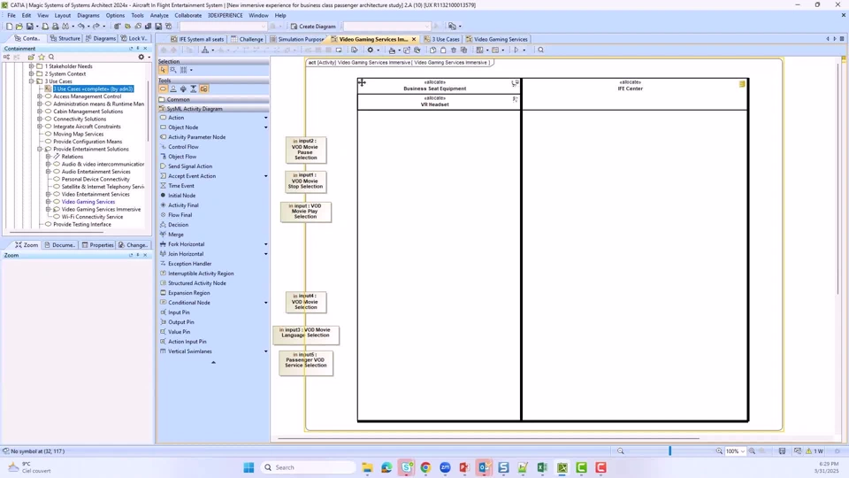Open the Vertical Swimlanes dropdown arrow

265,351
